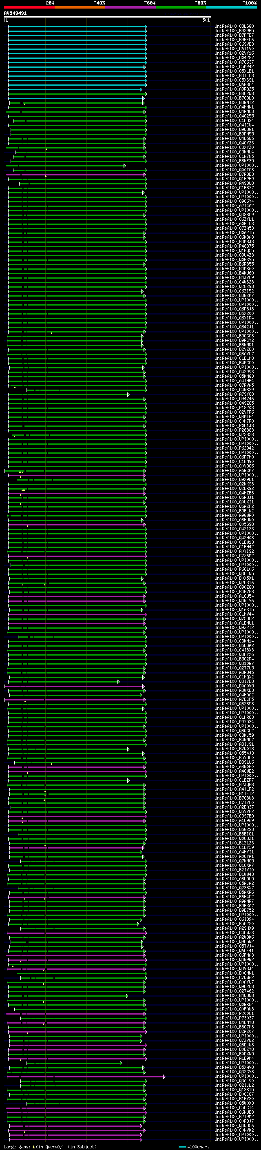261x1150 pixels.
Task: Open UniRef100_P48375 entry
Action: click(234, 246)
